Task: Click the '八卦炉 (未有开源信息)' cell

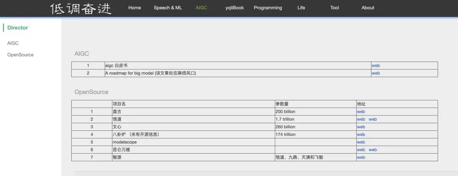Action: pyautogui.click(x=193, y=134)
